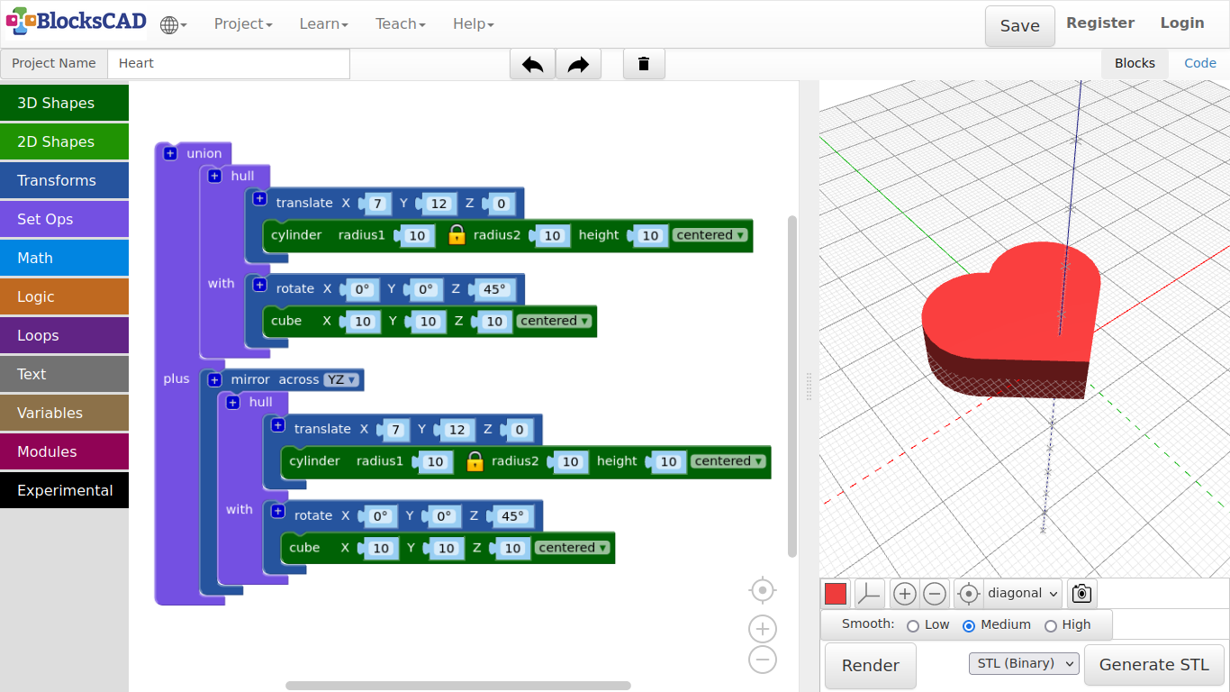Toggle the axes display icon
The height and width of the screenshot is (692, 1230).
click(869, 594)
